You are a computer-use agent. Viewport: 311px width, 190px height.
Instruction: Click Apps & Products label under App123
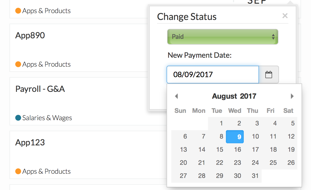[x=46, y=171]
